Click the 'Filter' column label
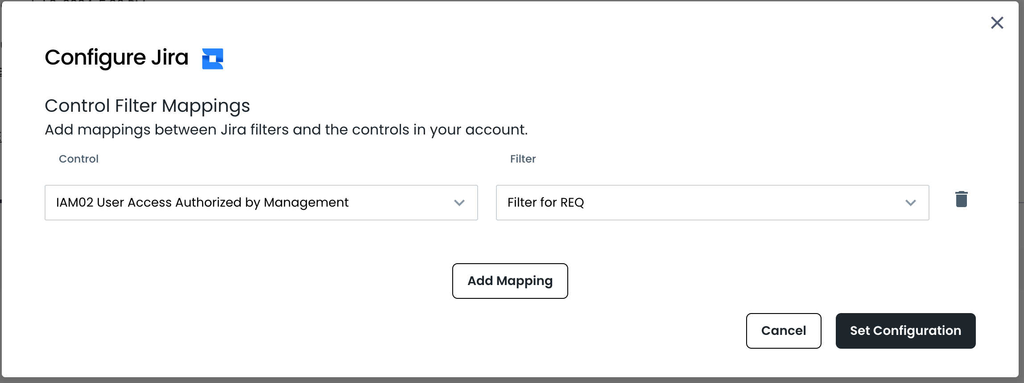The width and height of the screenshot is (1024, 383). tap(523, 159)
